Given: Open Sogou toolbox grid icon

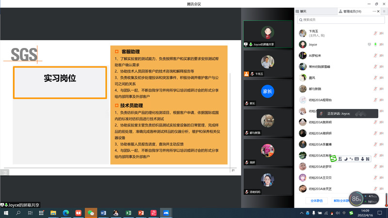Looking at the screenshot, I should (368, 159).
